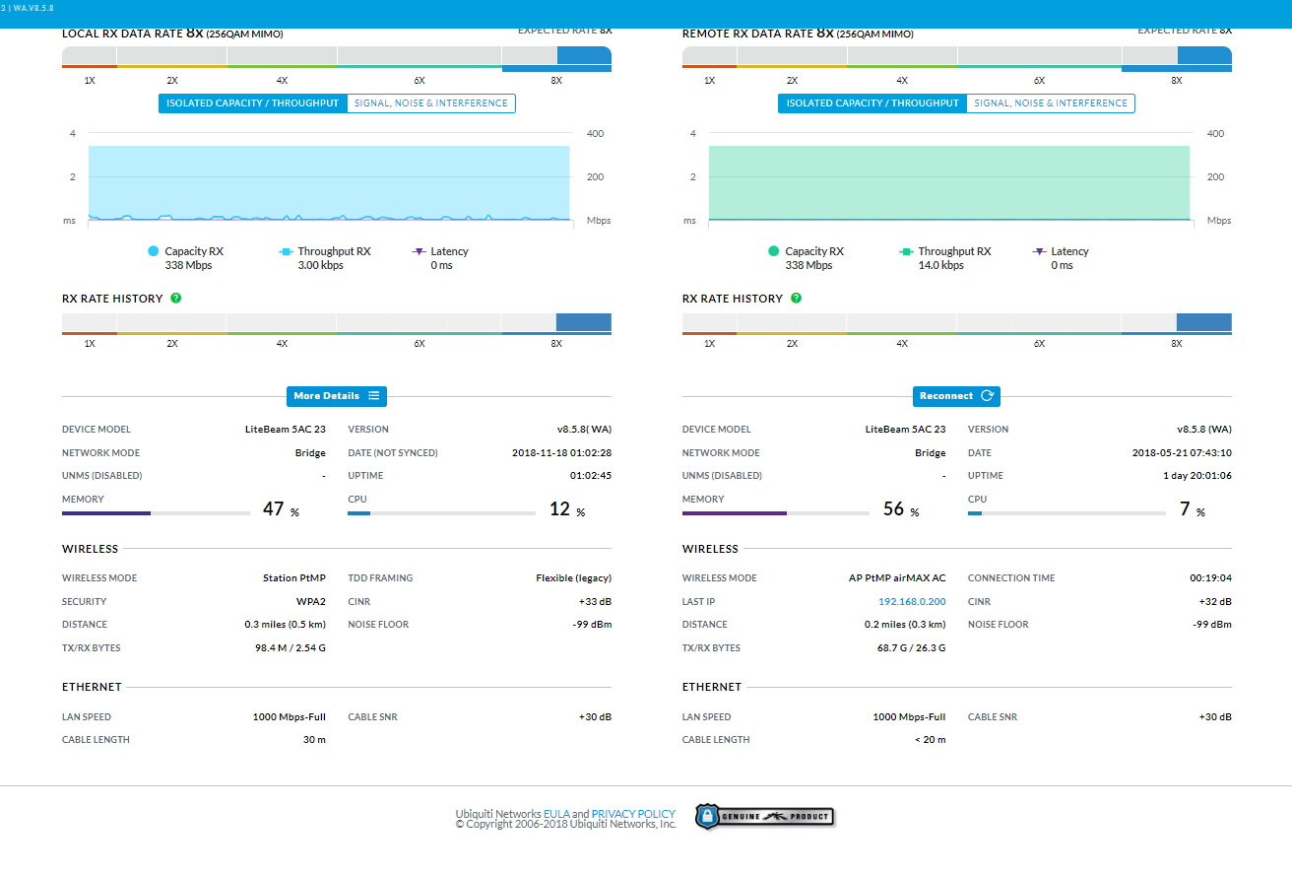1292x875 pixels.
Task: Open the EULA link in footer
Action: (556, 814)
